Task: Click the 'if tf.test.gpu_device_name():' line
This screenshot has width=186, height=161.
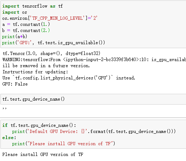Action: [x=39, y=125]
